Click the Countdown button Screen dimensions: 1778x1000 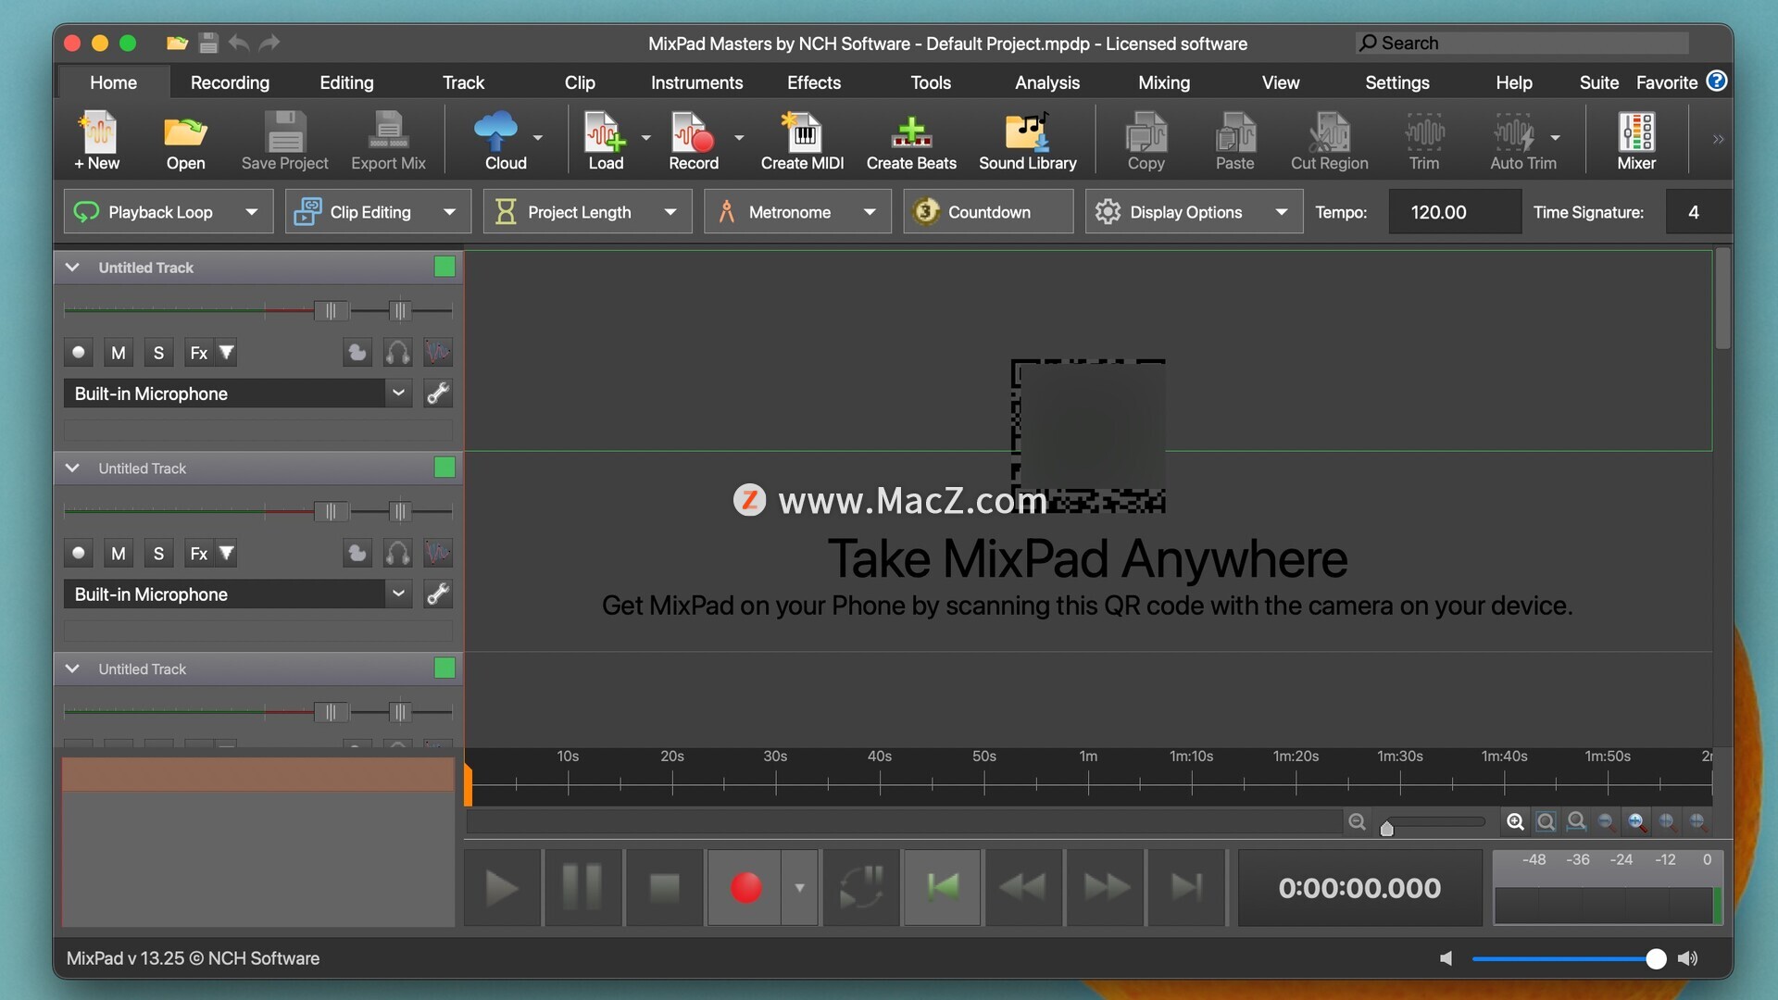[x=987, y=212]
